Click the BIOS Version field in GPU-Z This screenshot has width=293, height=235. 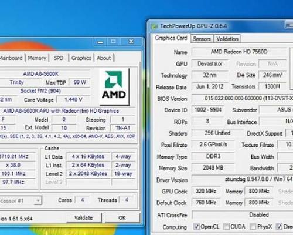[x=242, y=98]
